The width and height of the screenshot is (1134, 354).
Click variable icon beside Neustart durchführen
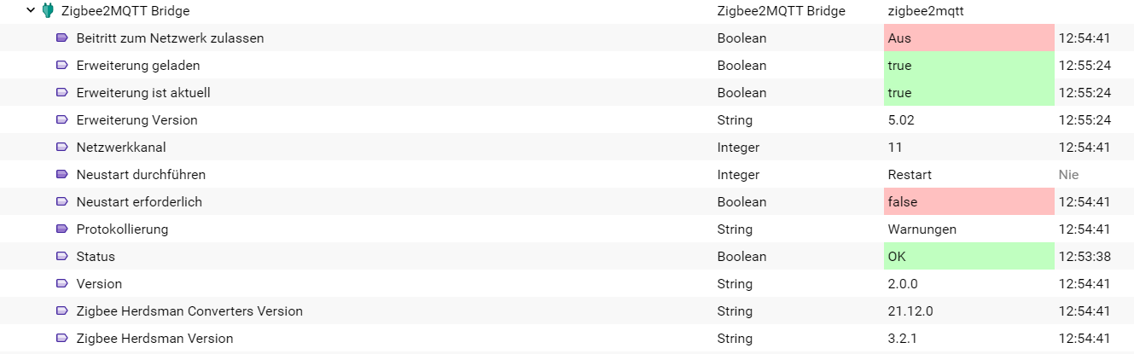coord(61,175)
